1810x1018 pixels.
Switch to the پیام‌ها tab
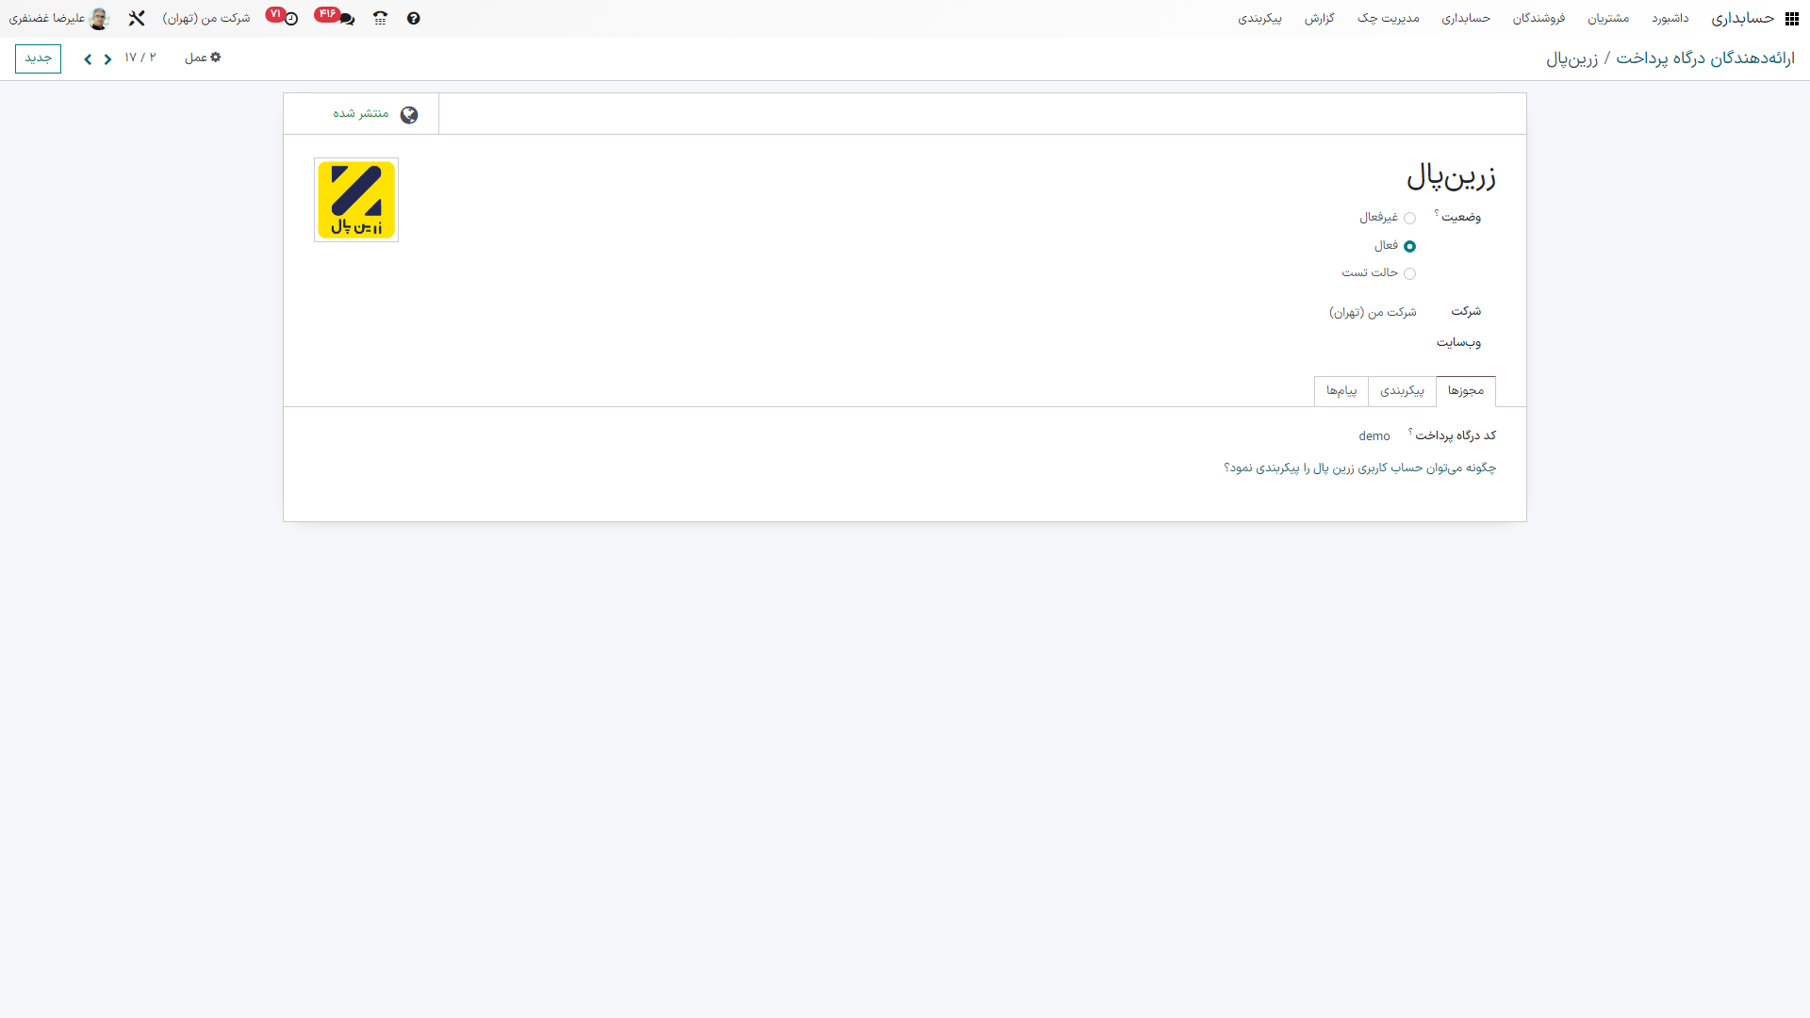point(1341,391)
